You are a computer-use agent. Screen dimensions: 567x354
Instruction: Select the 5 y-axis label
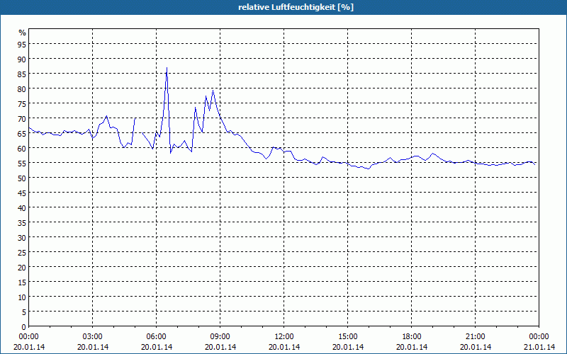[x=24, y=312]
